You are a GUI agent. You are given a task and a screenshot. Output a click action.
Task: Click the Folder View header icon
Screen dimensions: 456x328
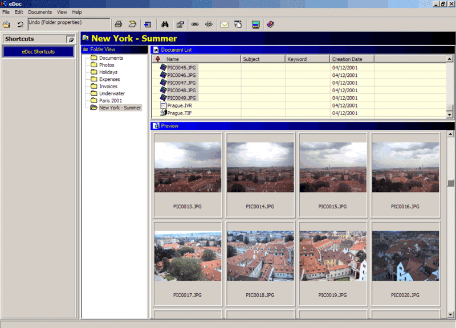point(85,50)
